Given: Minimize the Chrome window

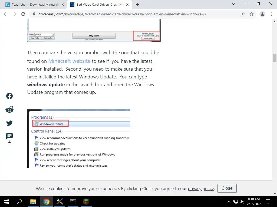Looking at the screenshot, I should click(246, 4).
